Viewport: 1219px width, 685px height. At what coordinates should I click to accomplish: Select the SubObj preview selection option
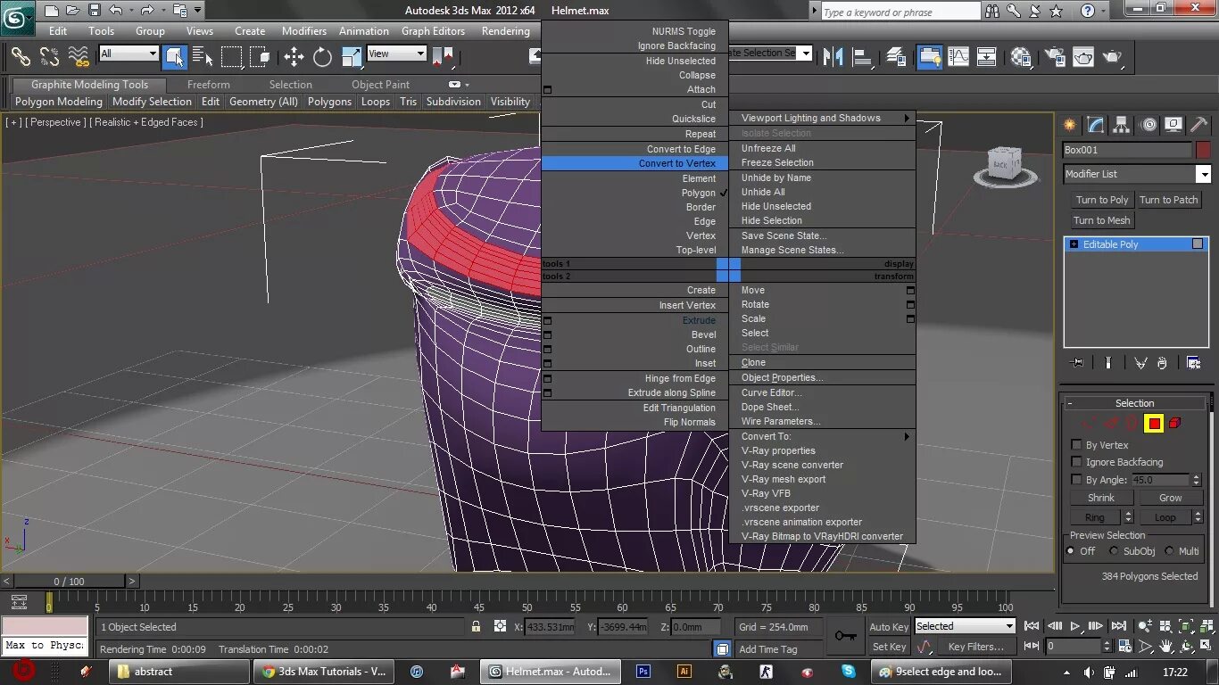tap(1114, 551)
